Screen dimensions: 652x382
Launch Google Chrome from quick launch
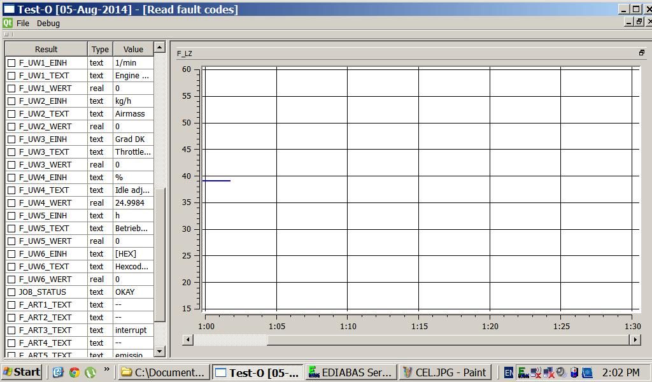point(74,372)
